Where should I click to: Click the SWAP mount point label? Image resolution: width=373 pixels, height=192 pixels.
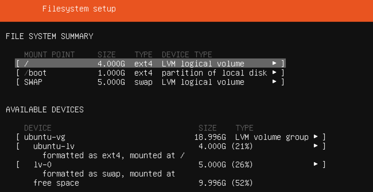pos(33,82)
